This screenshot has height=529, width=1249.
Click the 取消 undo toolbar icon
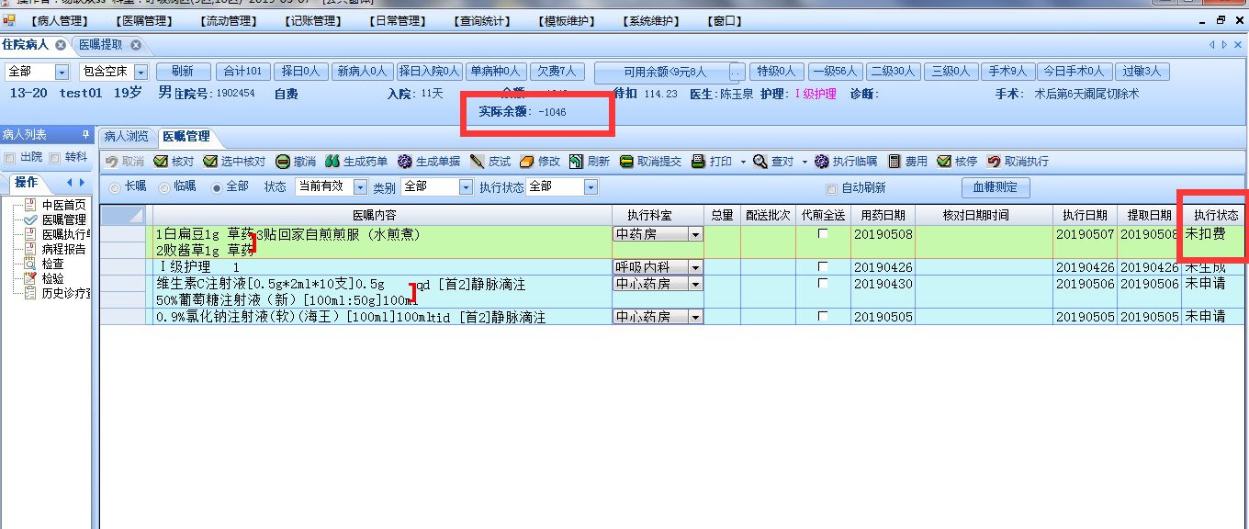pyautogui.click(x=111, y=162)
